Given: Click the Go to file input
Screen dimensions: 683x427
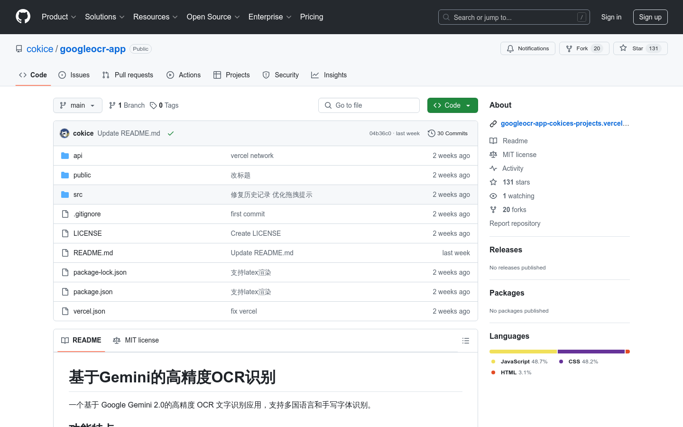Looking at the screenshot, I should 369,105.
